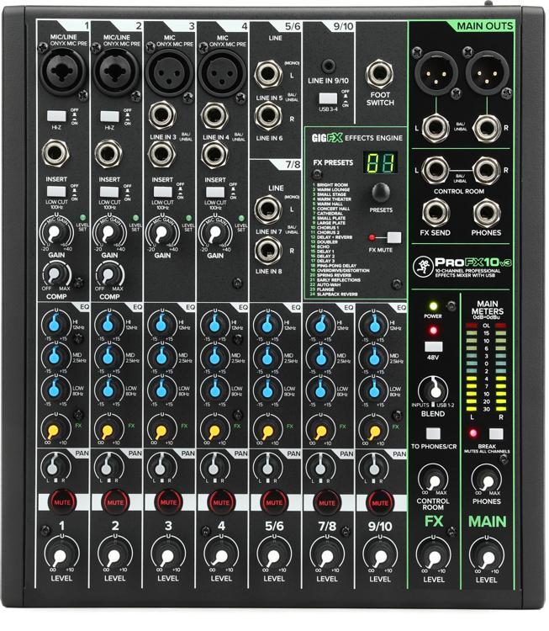Click the channel 5/6 mono L line jack
Viewport: 549px width, 631px height.
pyautogui.click(x=268, y=74)
